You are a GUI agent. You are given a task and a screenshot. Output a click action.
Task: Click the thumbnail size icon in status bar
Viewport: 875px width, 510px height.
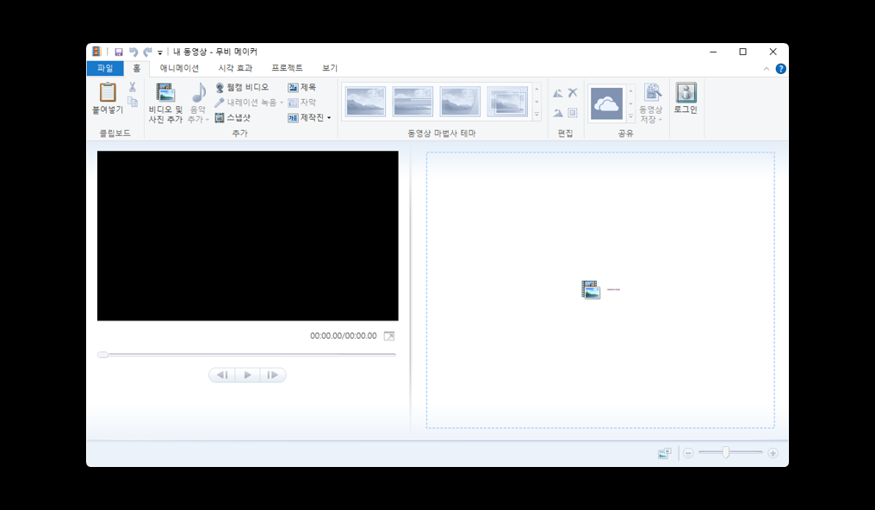(664, 453)
